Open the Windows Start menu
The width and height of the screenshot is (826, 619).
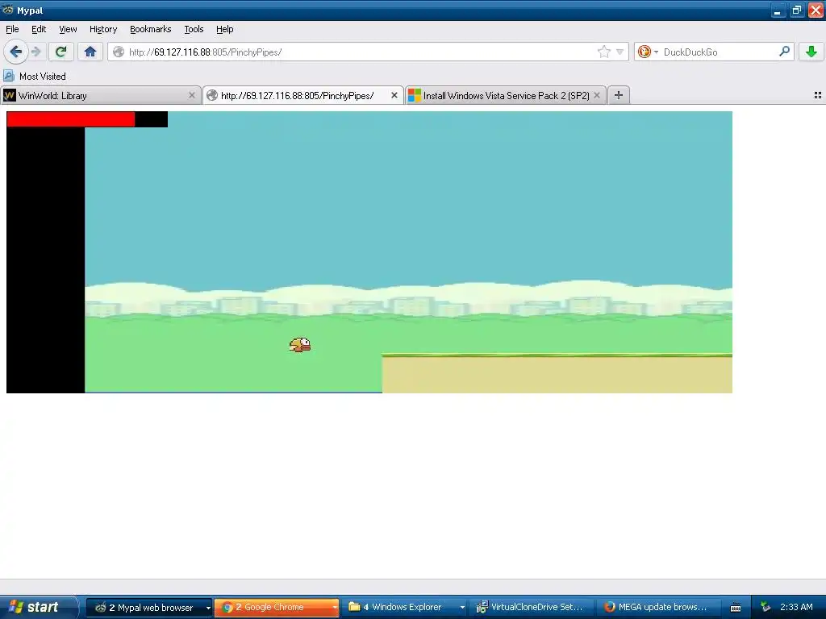(38, 607)
